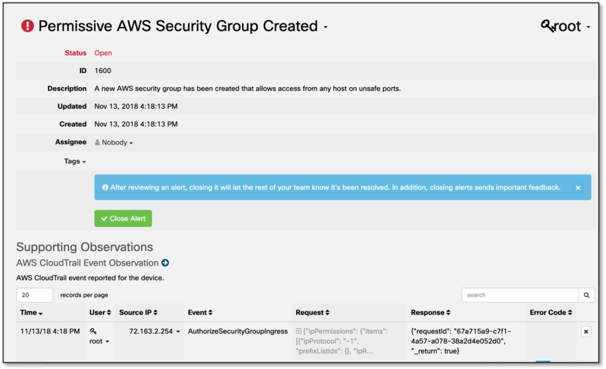Open AWS CloudTrail Event Observation link

click(x=87, y=263)
